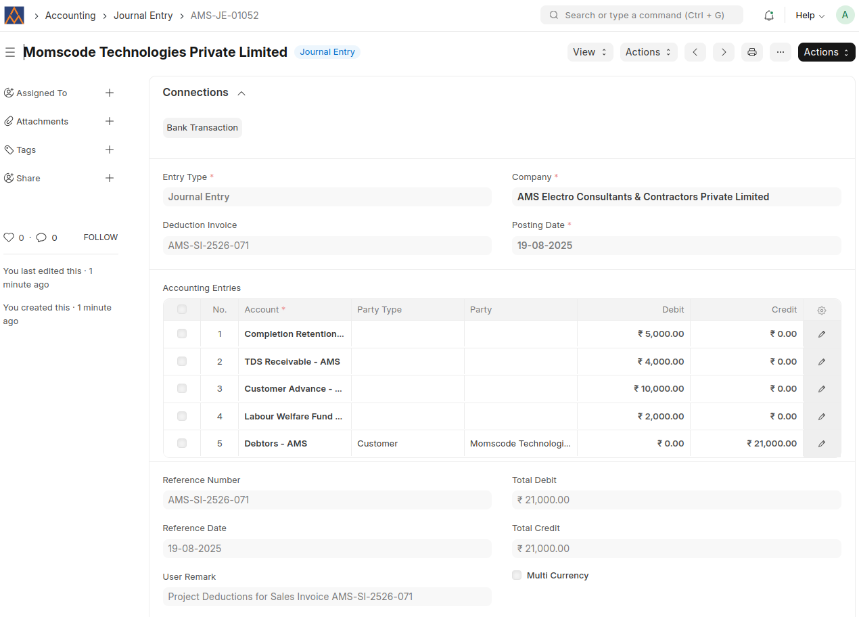Print this journal entry
This screenshot has height=617, width=859.
point(751,52)
